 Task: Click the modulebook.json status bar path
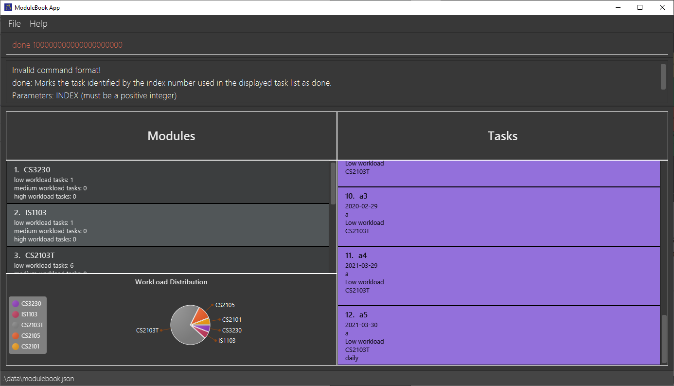[x=38, y=379]
